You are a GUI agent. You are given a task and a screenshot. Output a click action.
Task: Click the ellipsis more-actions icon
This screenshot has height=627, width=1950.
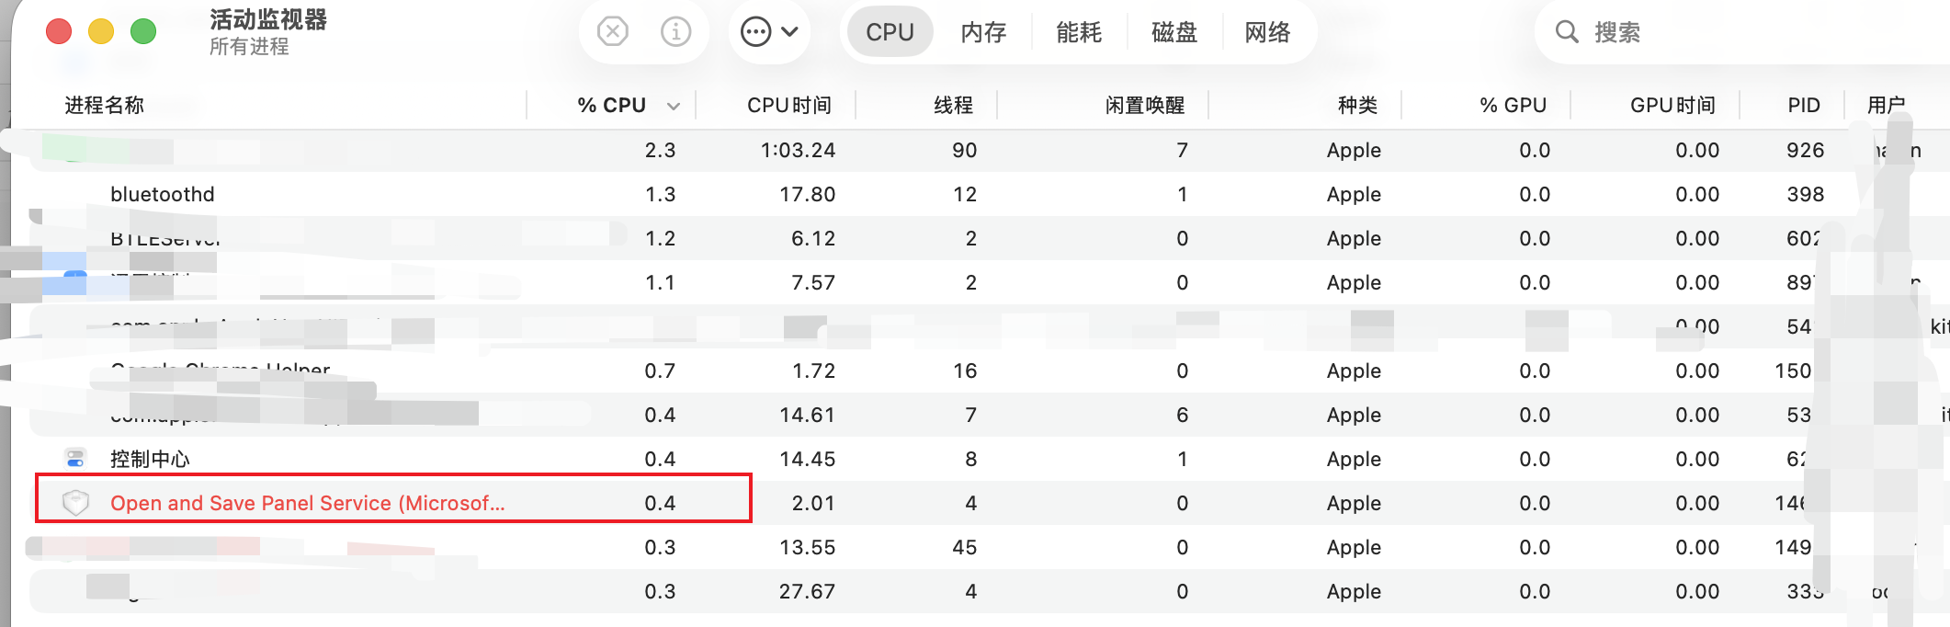pos(755,32)
